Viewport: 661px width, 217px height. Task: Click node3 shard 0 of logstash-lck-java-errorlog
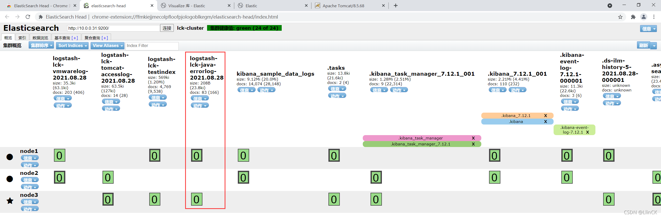196,199
